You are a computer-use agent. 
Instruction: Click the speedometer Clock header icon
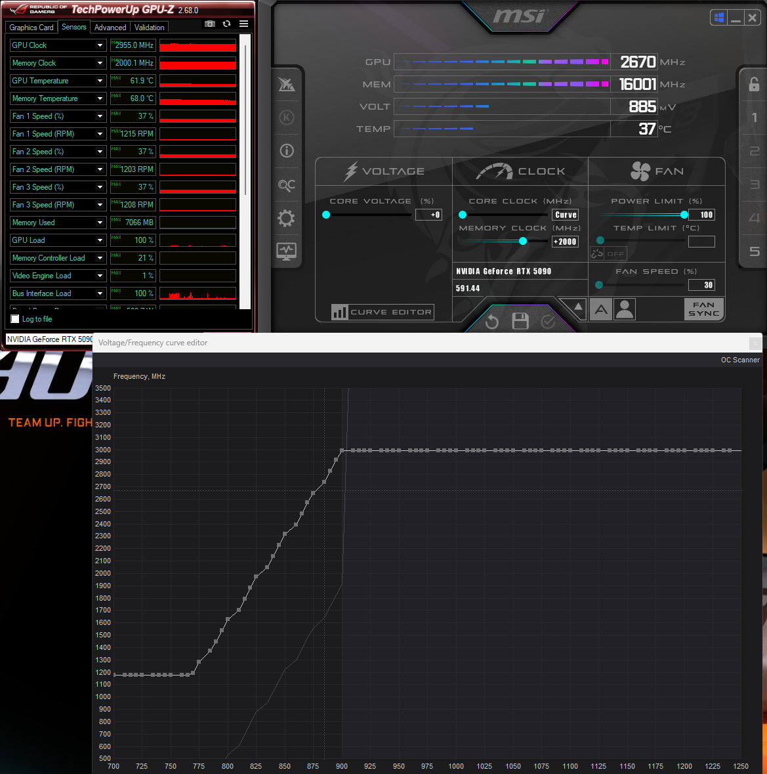(495, 172)
